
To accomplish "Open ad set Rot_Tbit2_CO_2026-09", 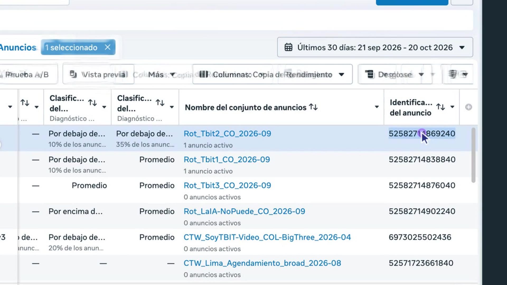I will pyautogui.click(x=227, y=134).
